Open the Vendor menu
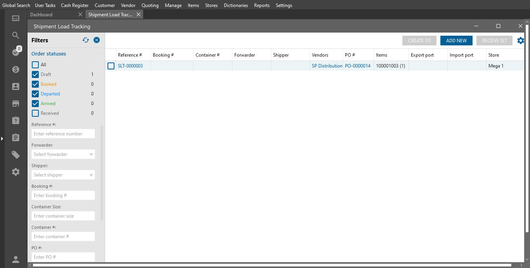This screenshot has width=530, height=268. tap(128, 5)
